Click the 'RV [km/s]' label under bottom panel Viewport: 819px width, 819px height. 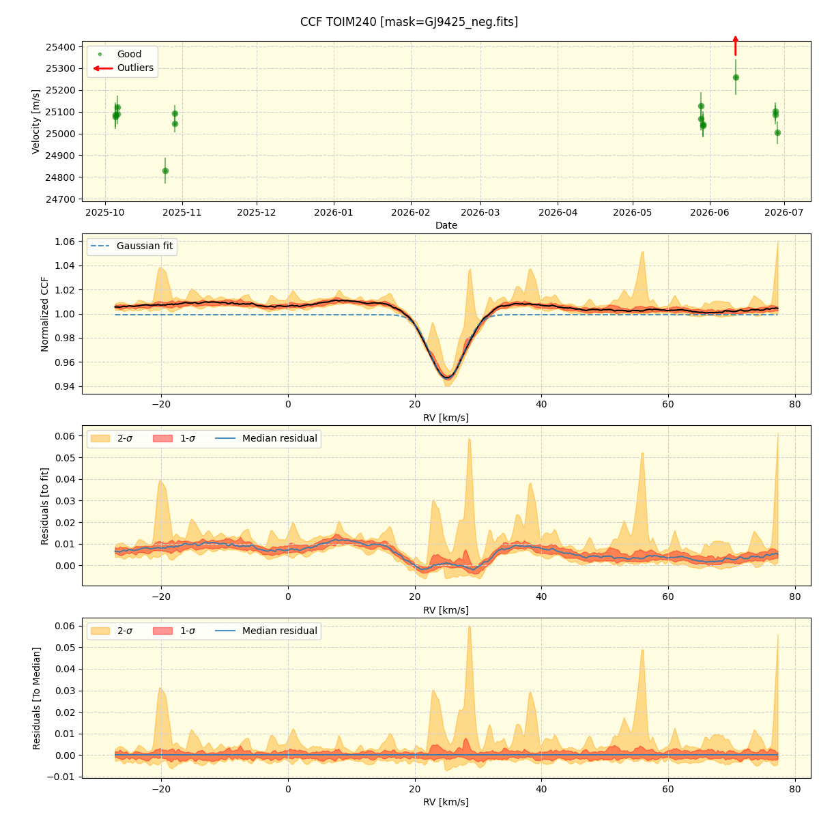(446, 802)
